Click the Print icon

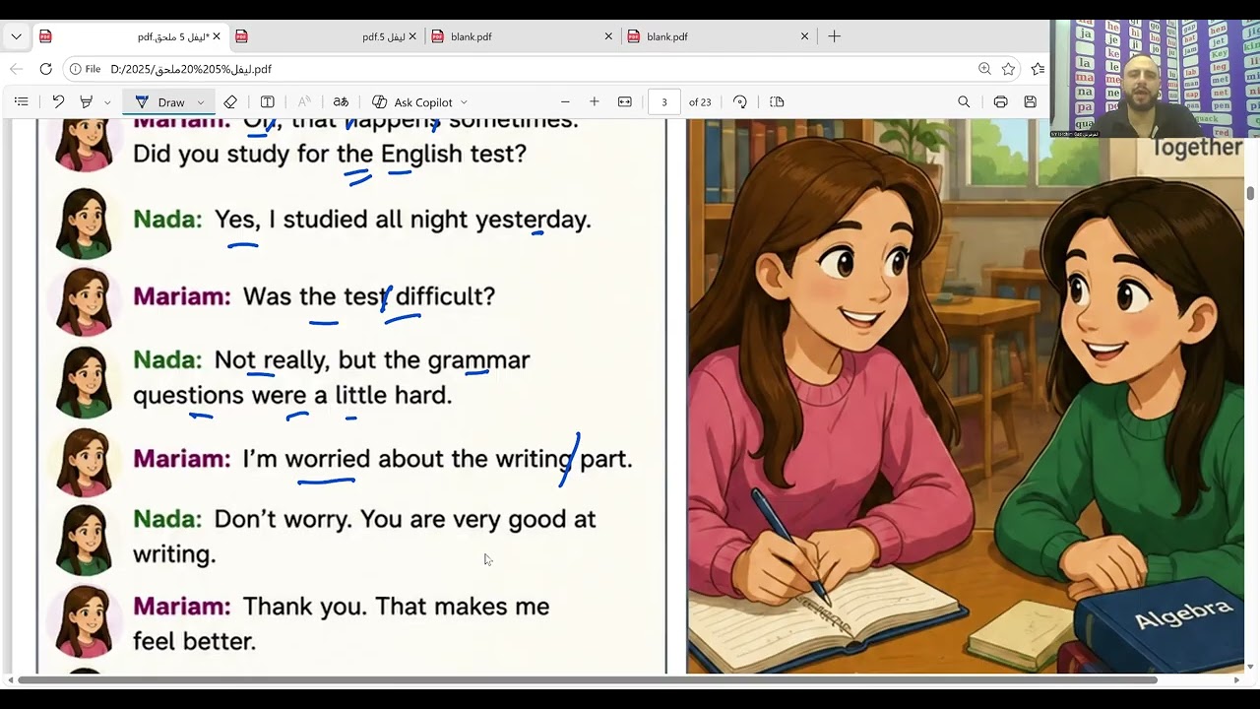click(x=1000, y=101)
